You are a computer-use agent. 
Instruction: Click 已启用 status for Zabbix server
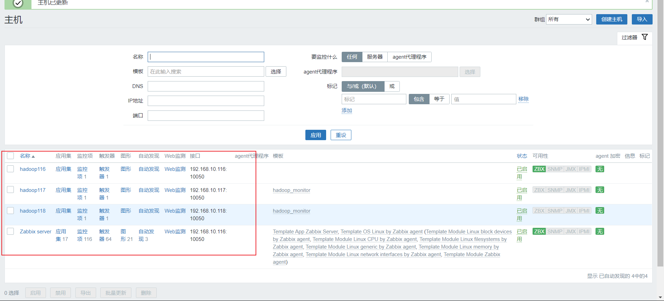pos(522,235)
